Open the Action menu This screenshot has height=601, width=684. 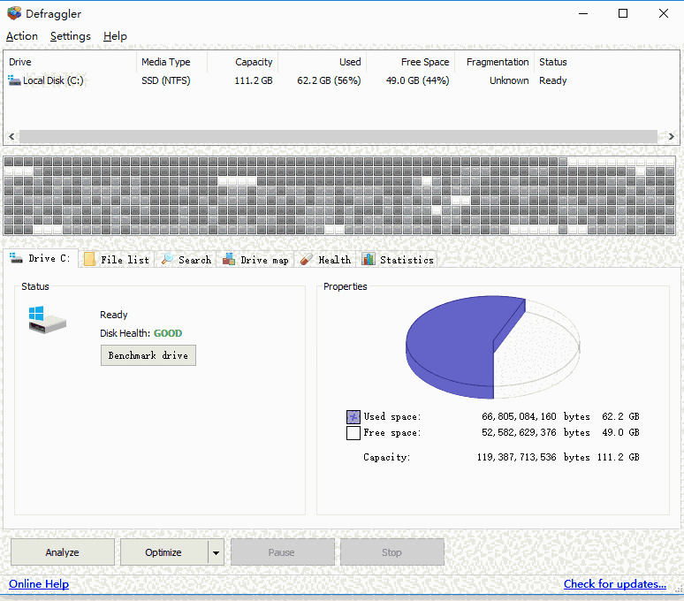[x=22, y=36]
